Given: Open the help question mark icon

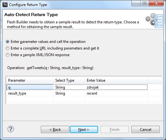Looking at the screenshot, I should [x=11, y=129].
